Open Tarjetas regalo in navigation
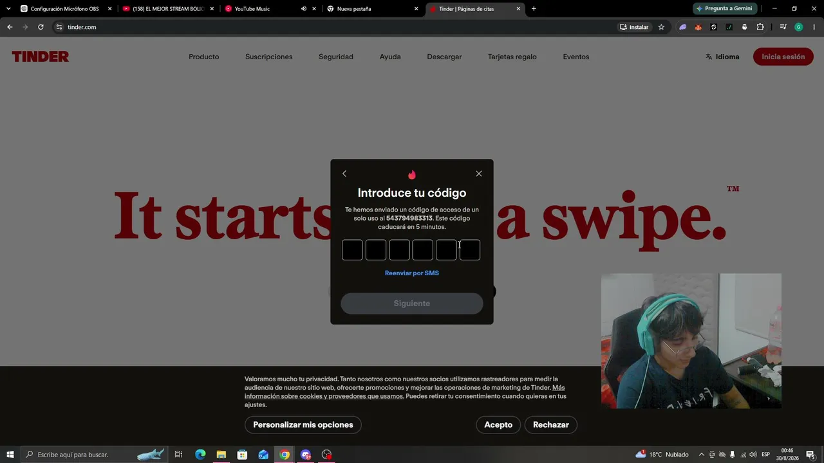The width and height of the screenshot is (824, 463). [512, 57]
